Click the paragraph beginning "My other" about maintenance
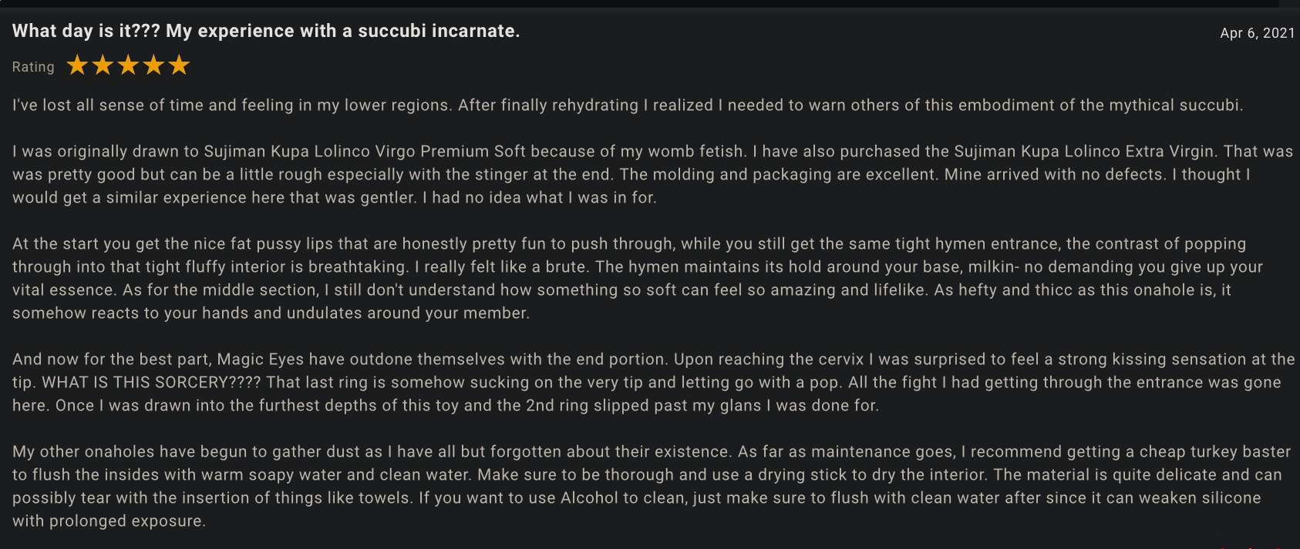1300x549 pixels. click(652, 487)
